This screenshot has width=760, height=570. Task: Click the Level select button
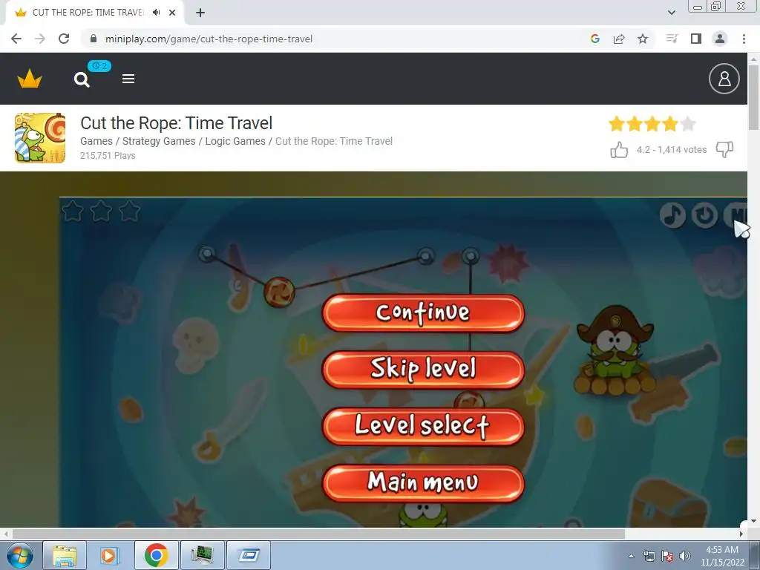(x=423, y=426)
